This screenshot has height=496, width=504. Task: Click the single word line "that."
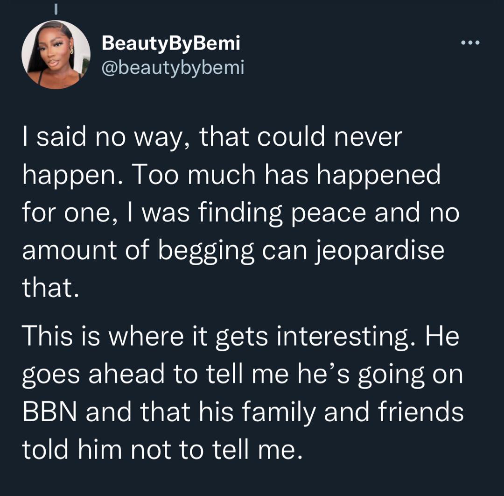pyautogui.click(x=49, y=288)
